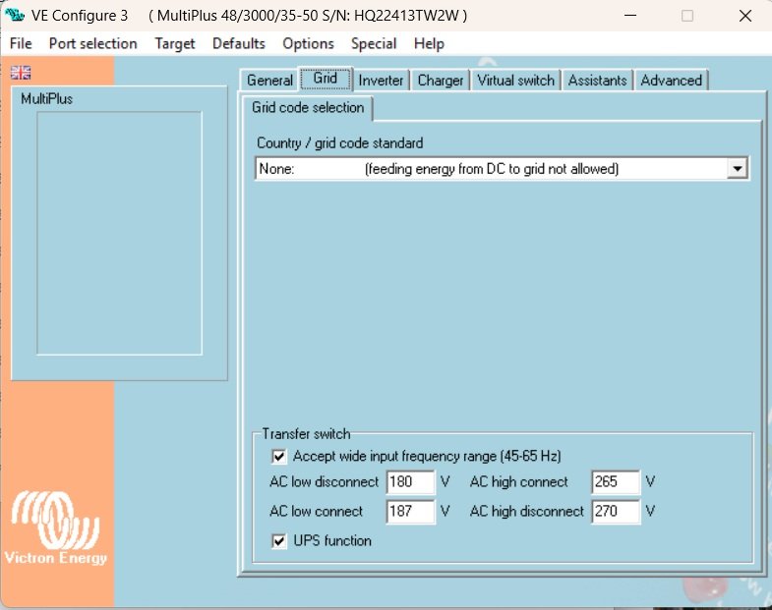Switch to the Advanced tab
The image size is (772, 610).
pyautogui.click(x=671, y=81)
